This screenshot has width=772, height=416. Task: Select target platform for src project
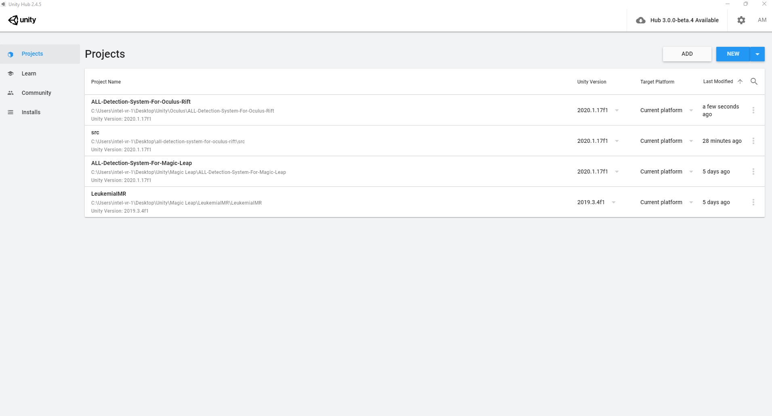pos(667,141)
